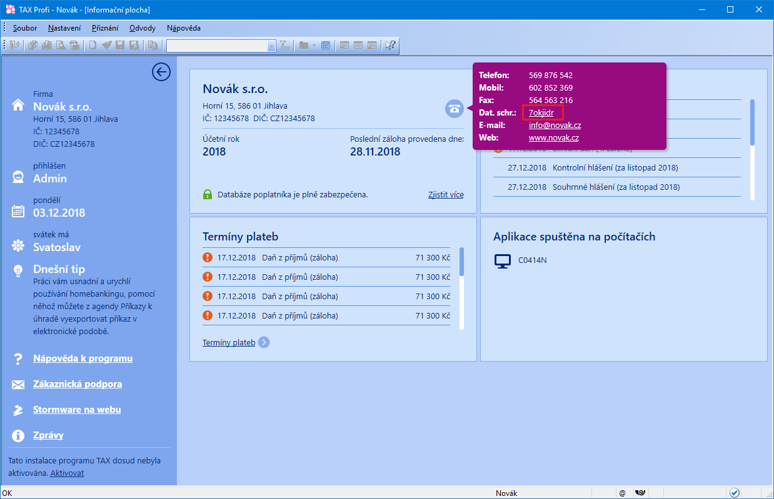Click the Účetní rok value 2018
The width and height of the screenshot is (774, 499).
(x=214, y=152)
